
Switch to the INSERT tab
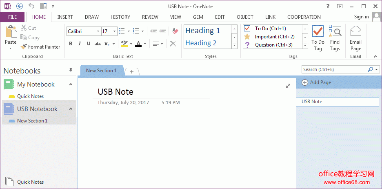tap(65, 17)
